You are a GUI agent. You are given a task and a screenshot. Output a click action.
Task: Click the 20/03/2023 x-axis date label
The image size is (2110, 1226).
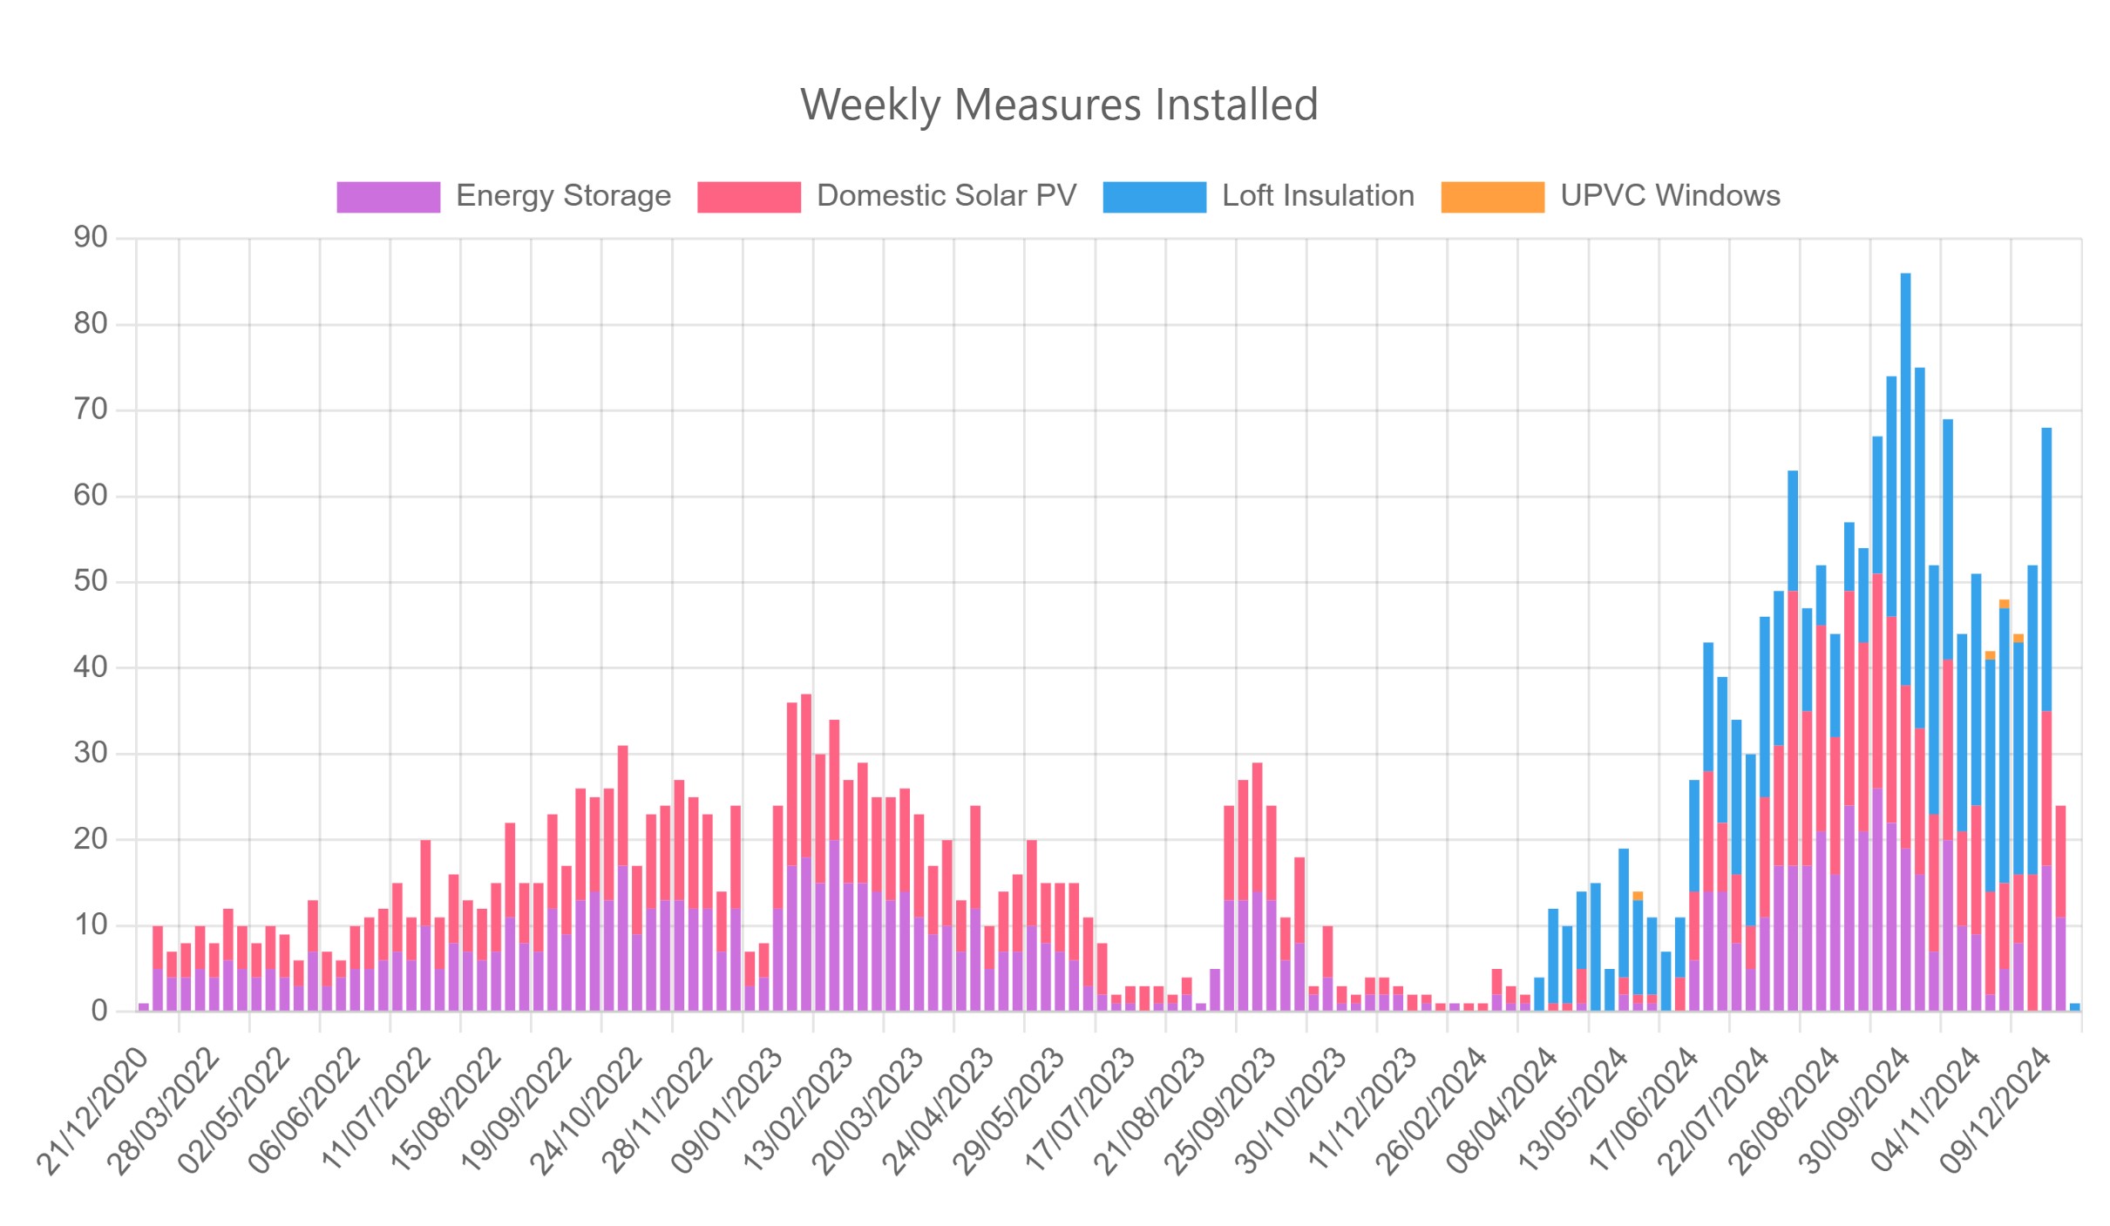[x=869, y=1111]
